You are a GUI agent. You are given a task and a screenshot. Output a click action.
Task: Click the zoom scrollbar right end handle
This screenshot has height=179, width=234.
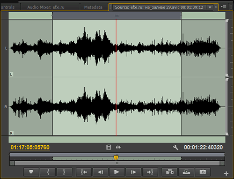tap(222, 164)
